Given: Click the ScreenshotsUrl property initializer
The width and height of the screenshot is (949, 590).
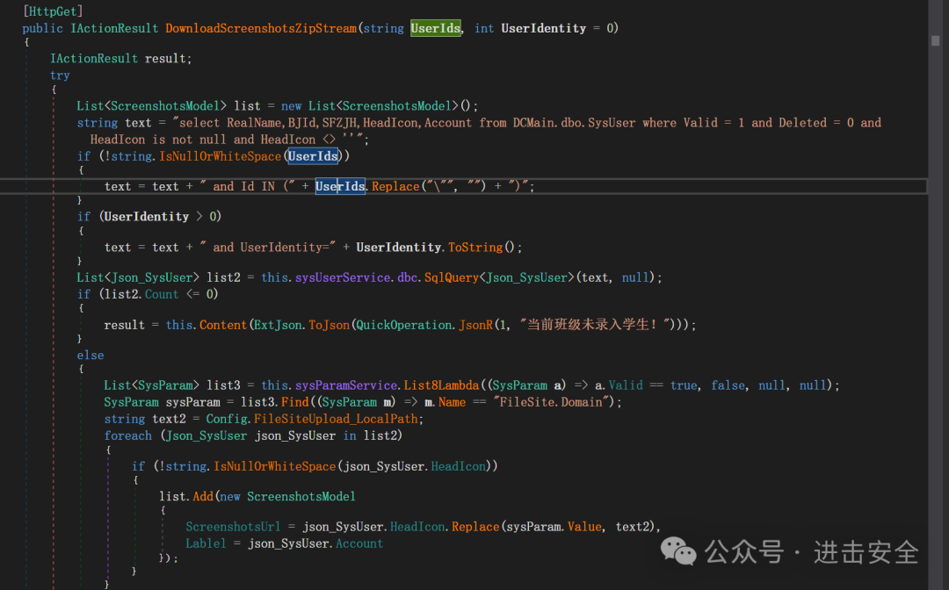Looking at the screenshot, I should (233, 527).
